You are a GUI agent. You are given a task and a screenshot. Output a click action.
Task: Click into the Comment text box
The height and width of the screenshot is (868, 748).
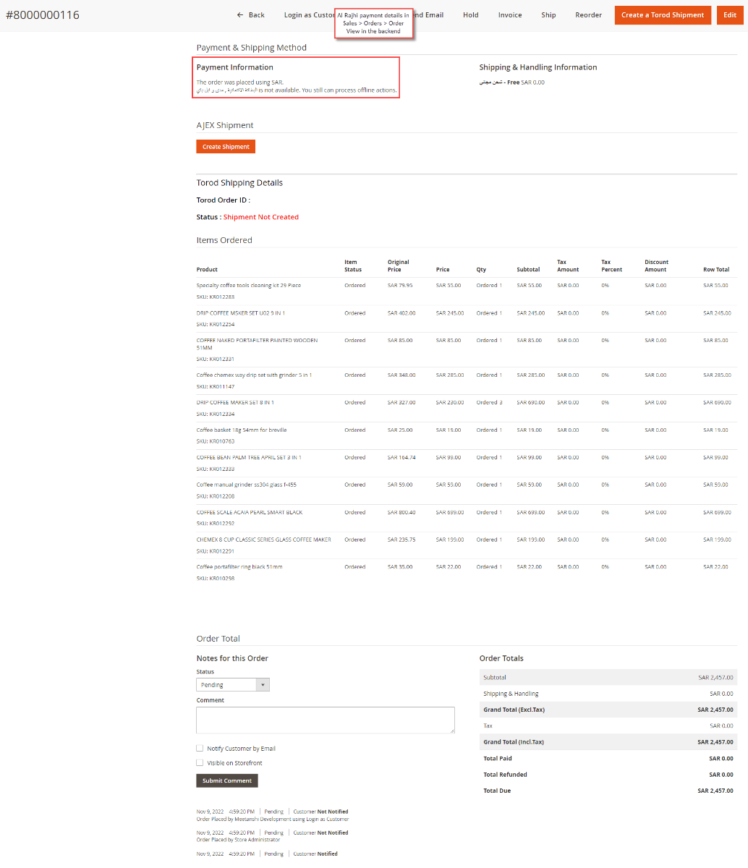[x=325, y=720]
